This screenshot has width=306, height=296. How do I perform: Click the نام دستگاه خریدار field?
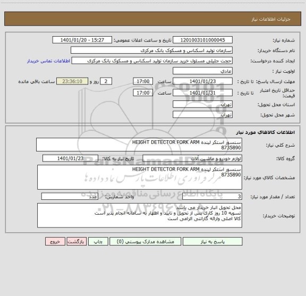(x=151, y=50)
